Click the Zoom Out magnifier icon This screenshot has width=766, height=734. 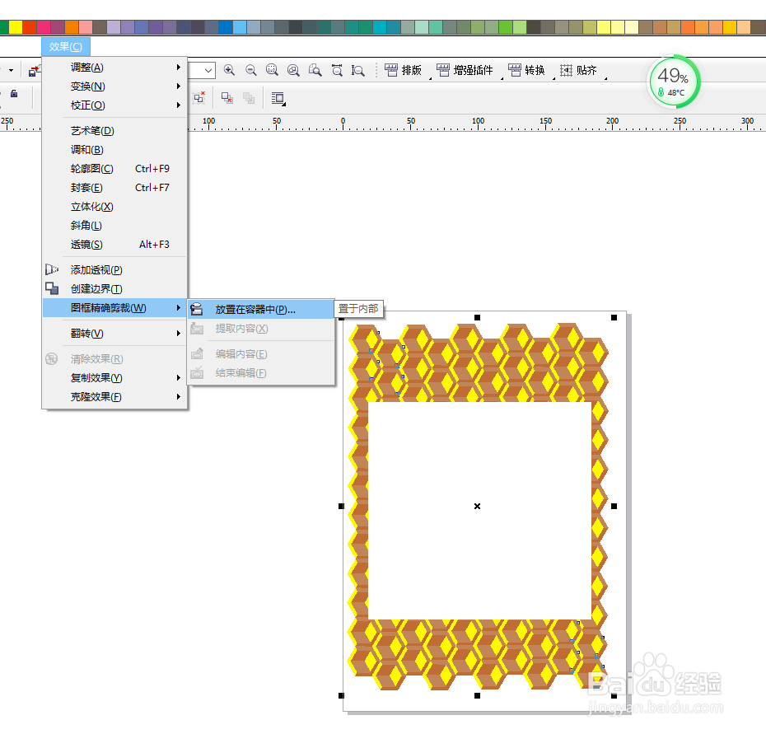[250, 70]
